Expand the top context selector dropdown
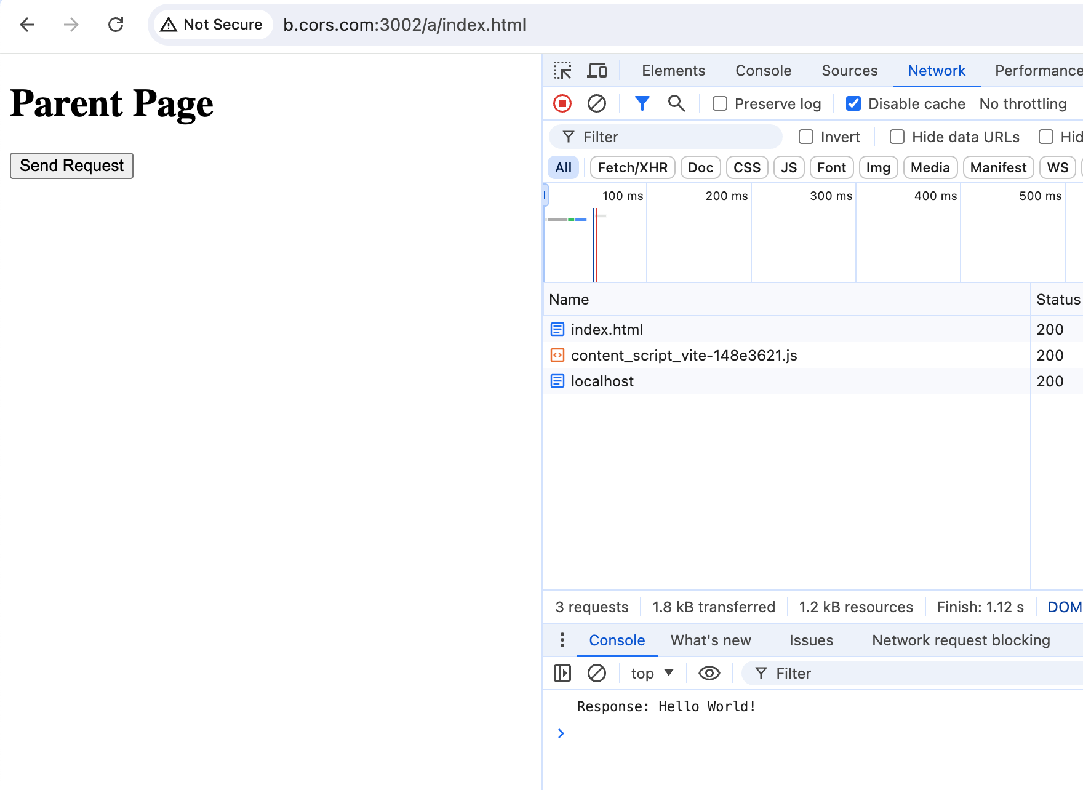Viewport: 1083px width, 790px height. [652, 674]
